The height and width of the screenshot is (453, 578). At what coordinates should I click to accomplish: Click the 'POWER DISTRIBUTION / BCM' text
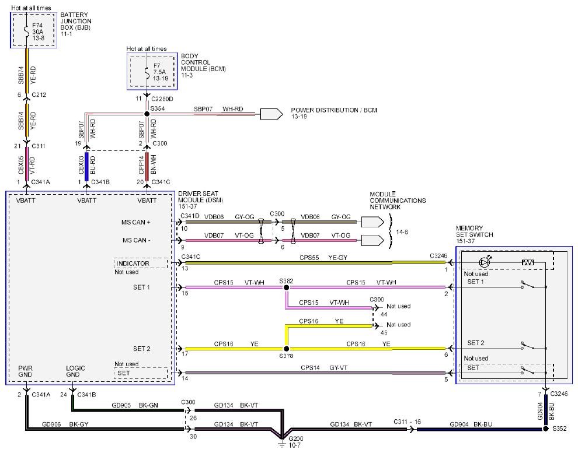point(334,110)
